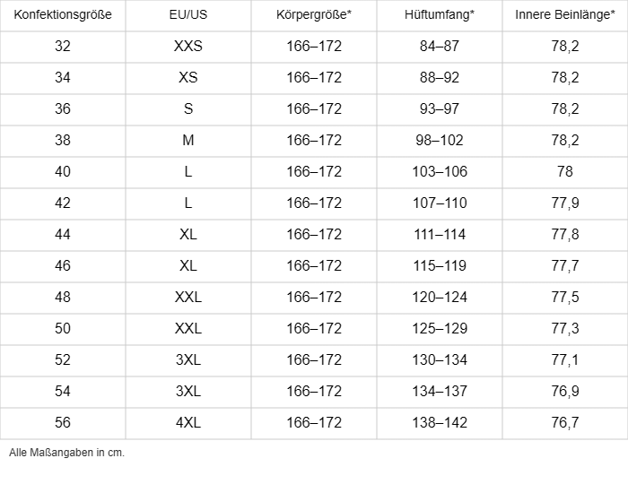Click the Körpergröße* column header
The image size is (628, 493).
coord(314,15)
